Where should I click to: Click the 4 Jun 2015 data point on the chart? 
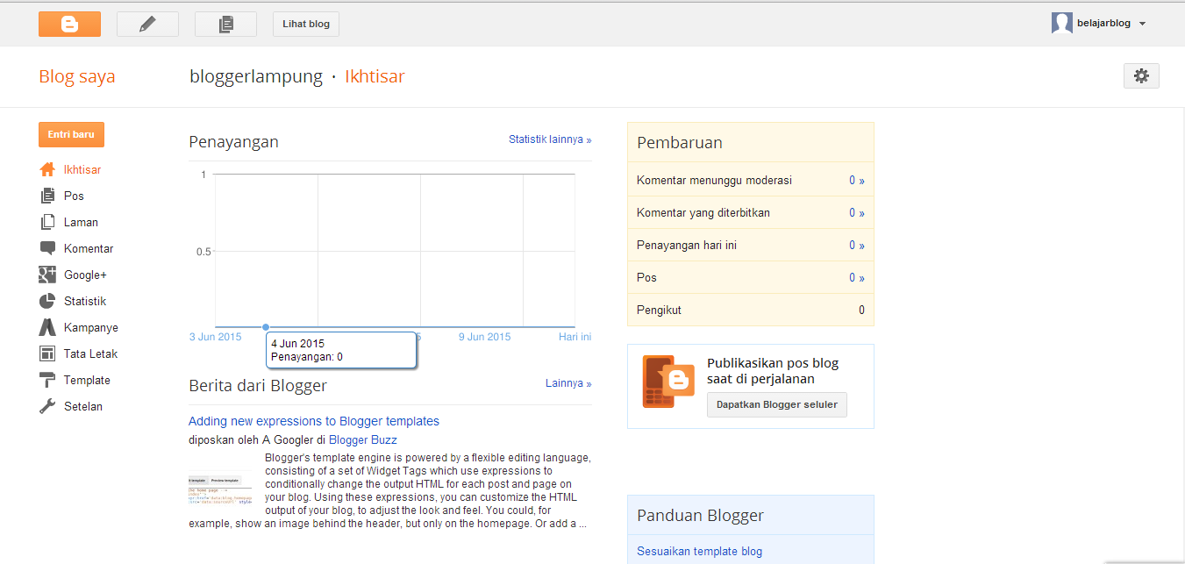click(266, 327)
